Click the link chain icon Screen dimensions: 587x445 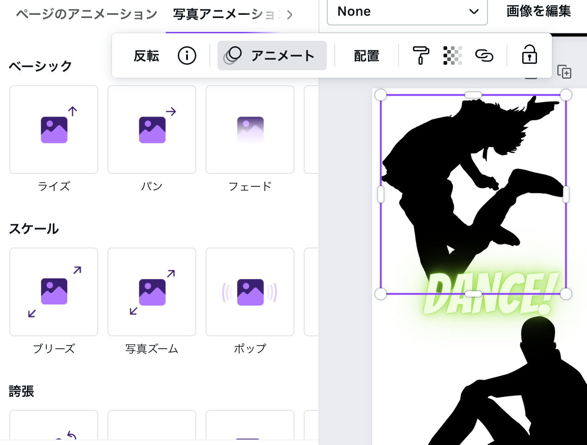[x=484, y=56]
